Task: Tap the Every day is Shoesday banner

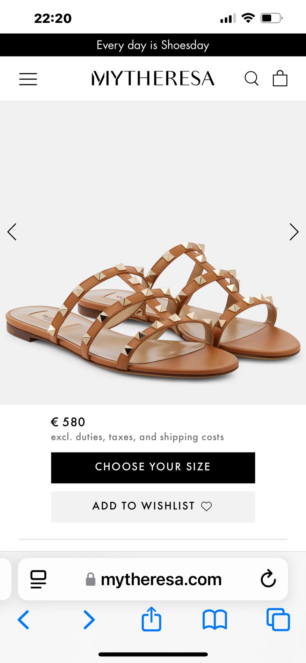Action: tap(153, 45)
